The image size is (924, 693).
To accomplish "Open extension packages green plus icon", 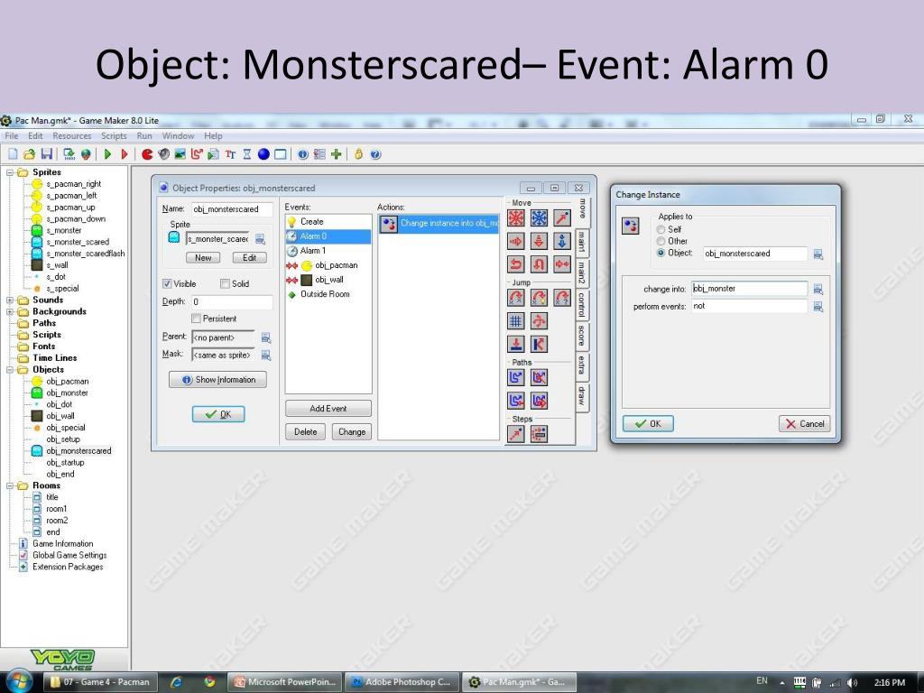I will point(337,154).
